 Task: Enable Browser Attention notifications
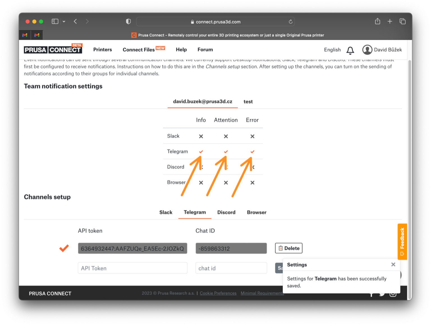coord(226,182)
